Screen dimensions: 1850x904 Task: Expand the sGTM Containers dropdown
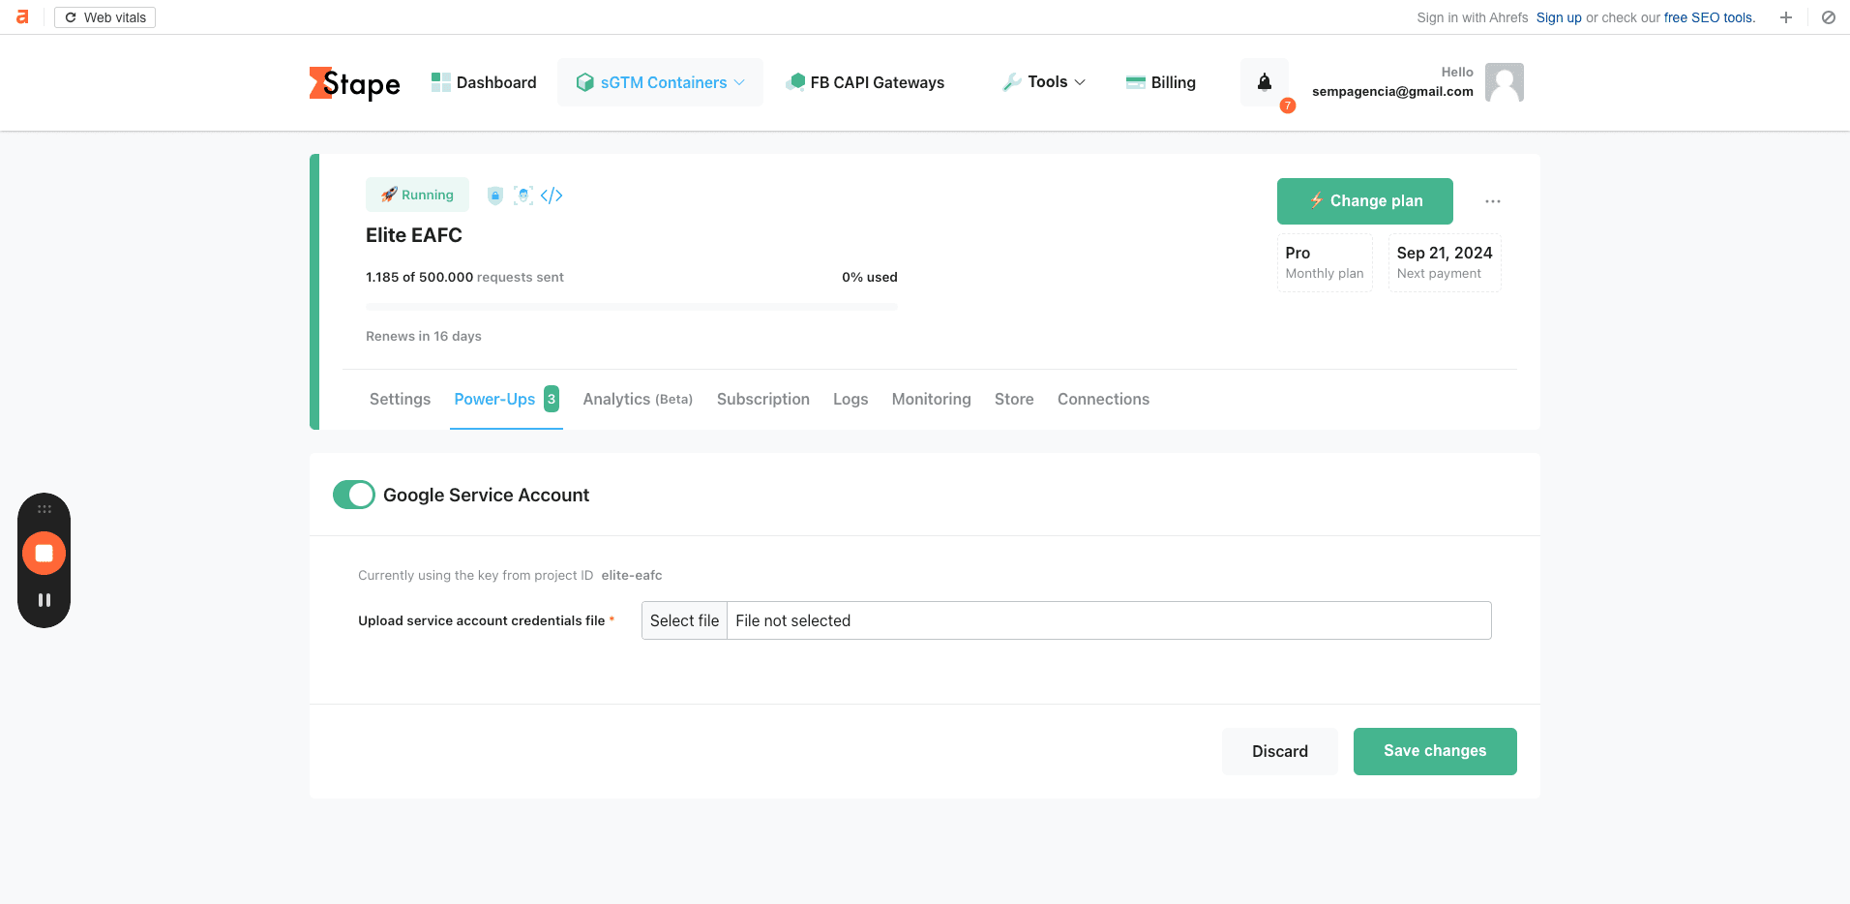660,82
